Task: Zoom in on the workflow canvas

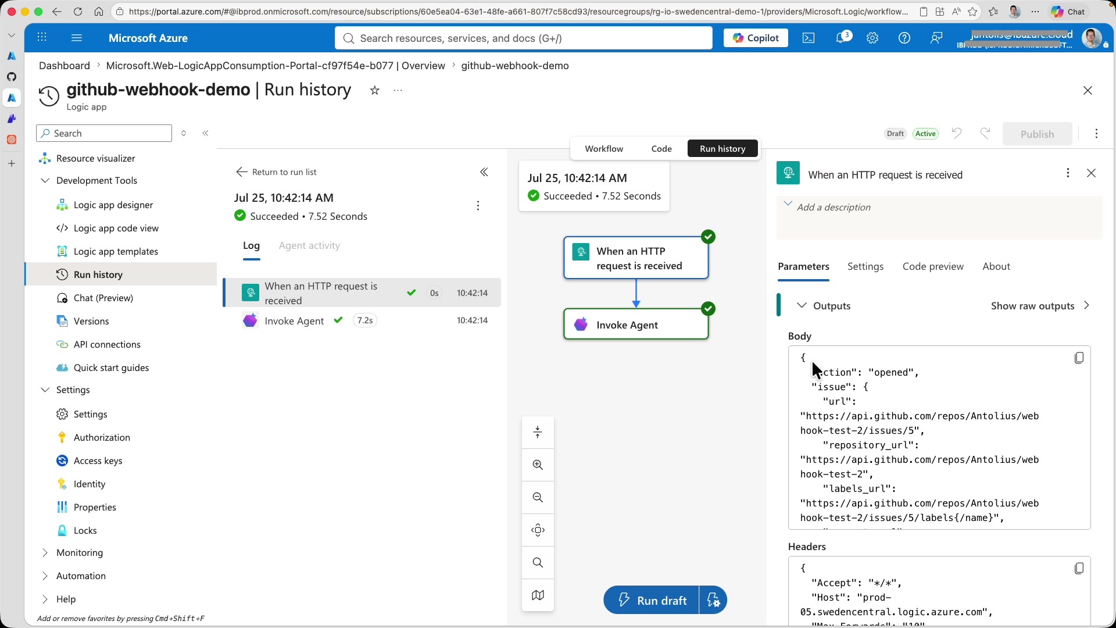Action: [538, 465]
